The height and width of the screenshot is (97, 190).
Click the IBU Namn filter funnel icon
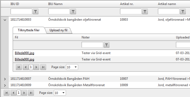pyautogui.click(x=73, y=11)
